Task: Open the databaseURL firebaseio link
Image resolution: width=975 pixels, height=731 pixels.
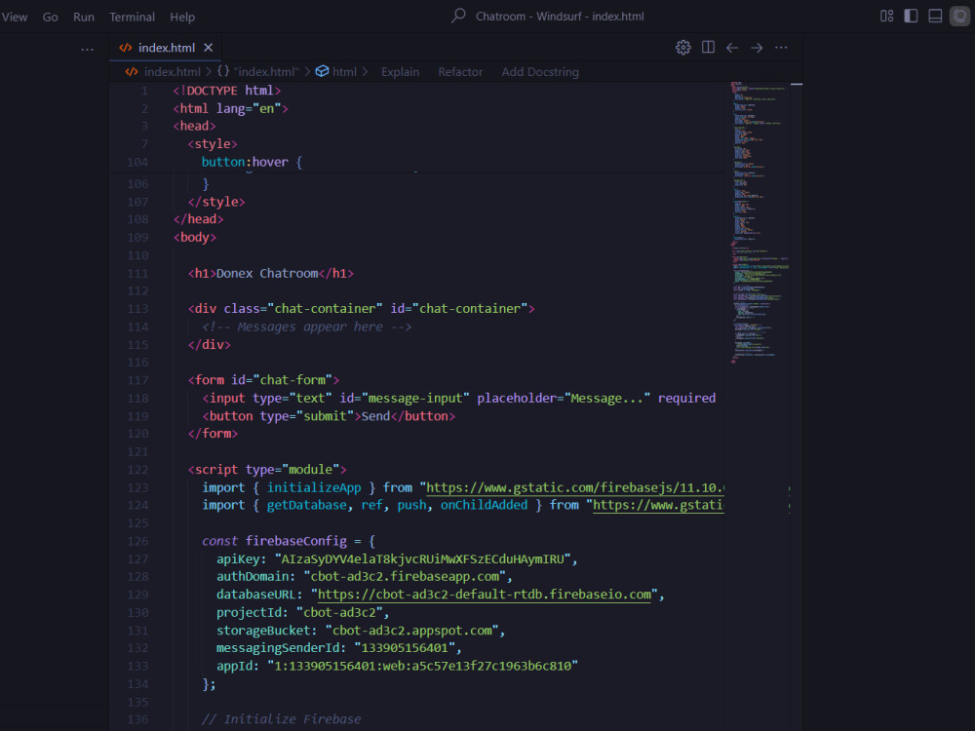Action: coord(485,595)
